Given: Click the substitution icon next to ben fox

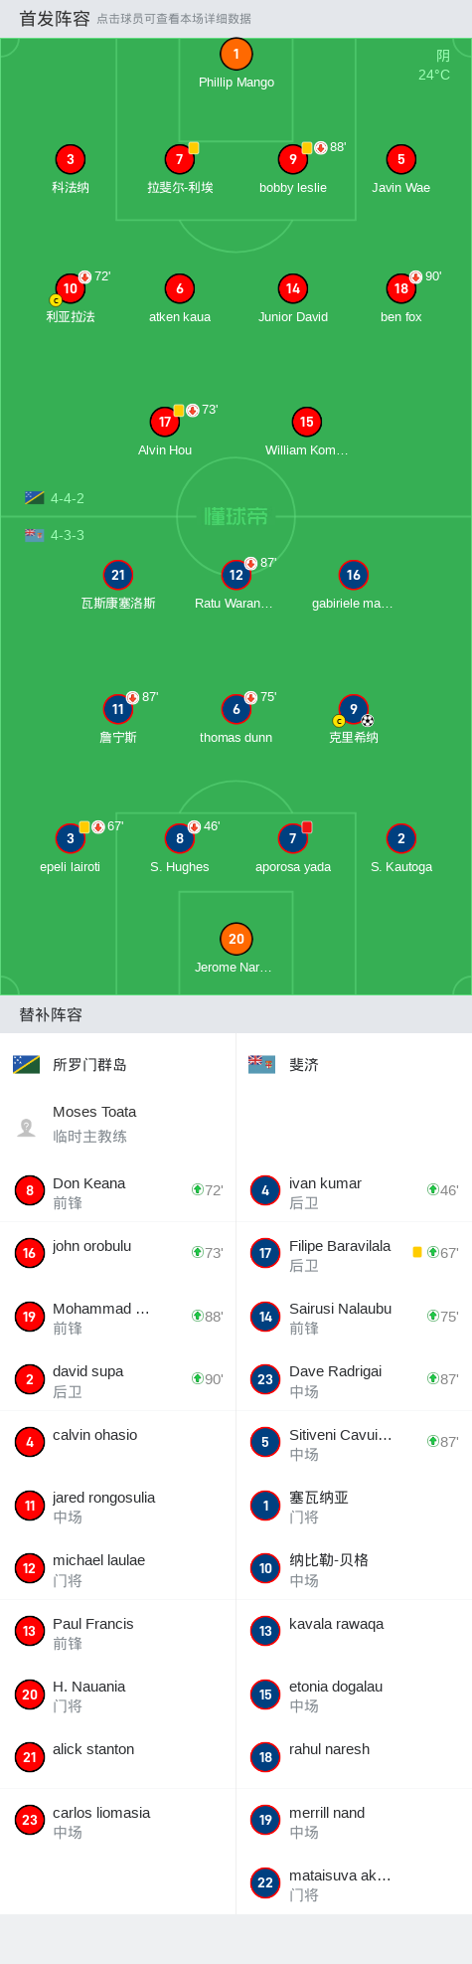Looking at the screenshot, I should point(415,277).
